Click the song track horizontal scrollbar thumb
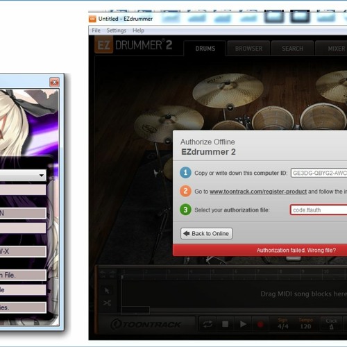347x347 pixels. pyautogui.click(x=135, y=310)
